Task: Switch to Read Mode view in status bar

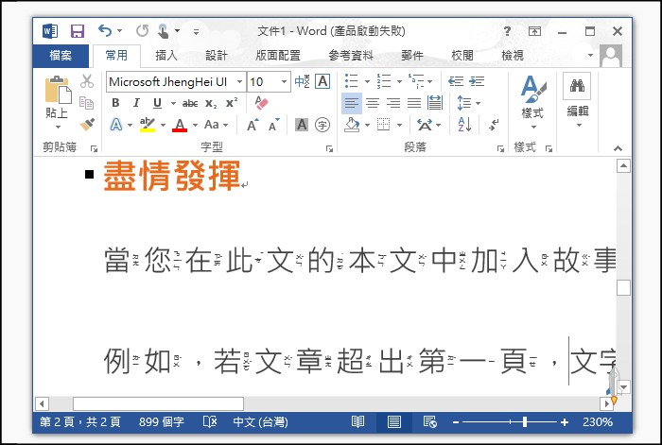Action: click(x=358, y=421)
